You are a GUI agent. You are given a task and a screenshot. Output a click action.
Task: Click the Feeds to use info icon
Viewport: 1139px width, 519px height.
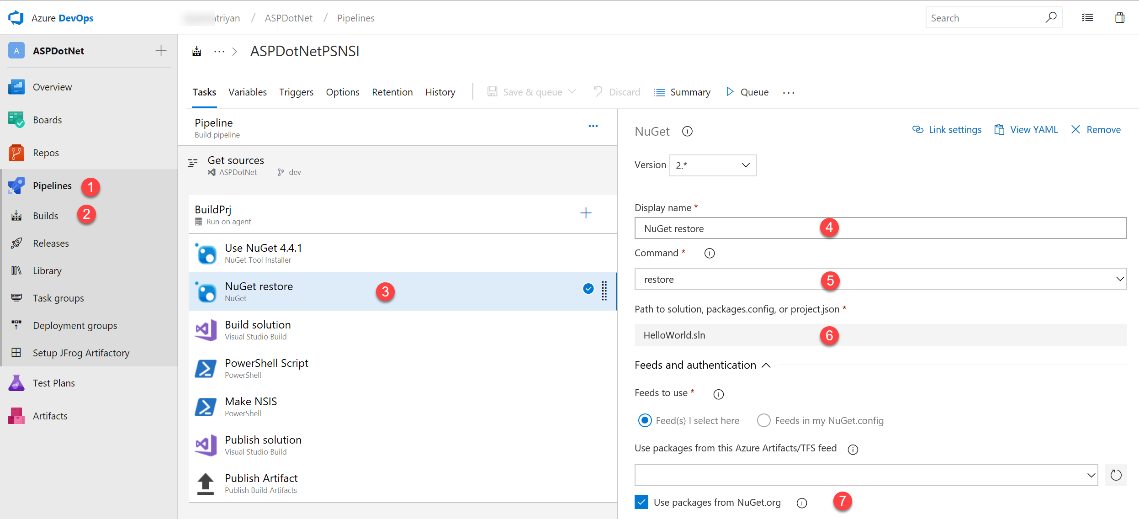[719, 394]
